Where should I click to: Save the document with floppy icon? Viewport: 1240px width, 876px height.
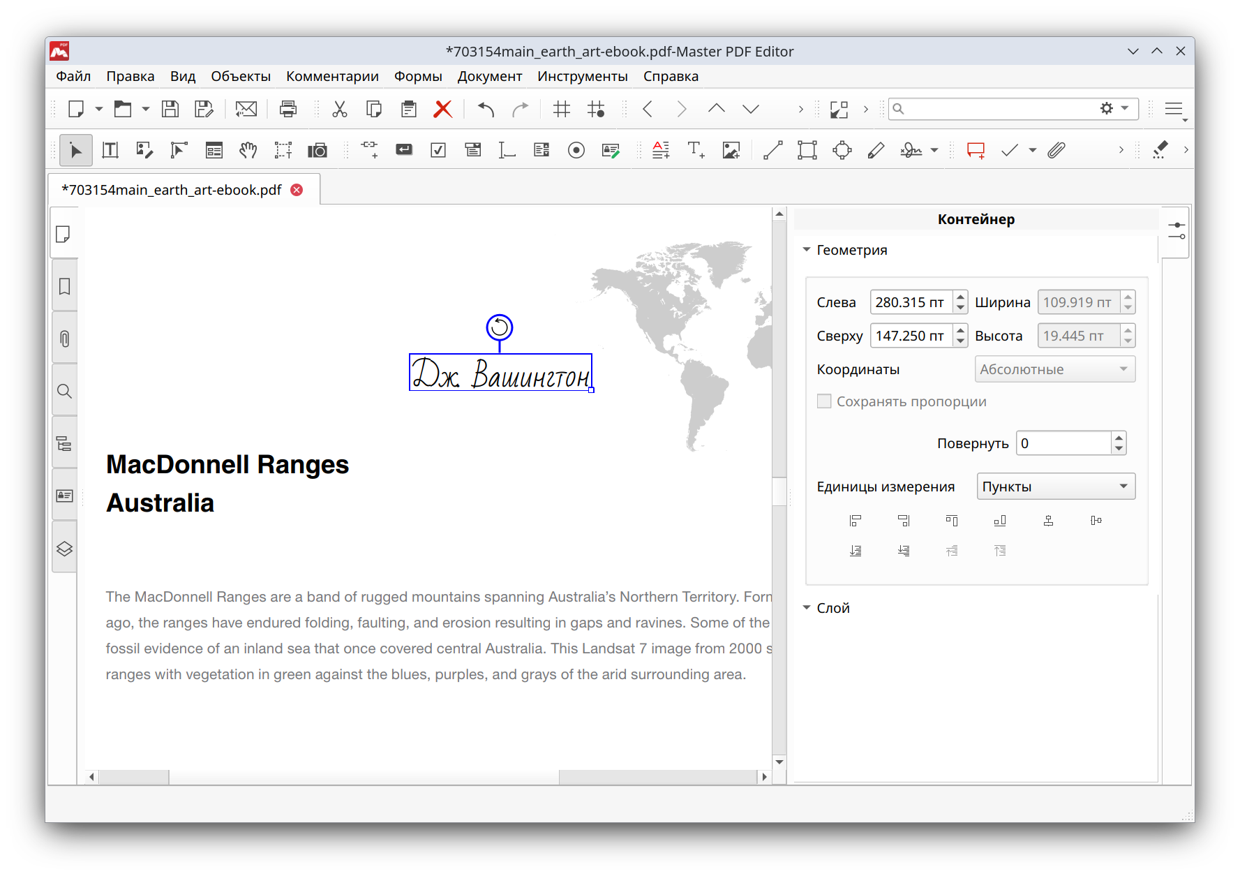[170, 109]
